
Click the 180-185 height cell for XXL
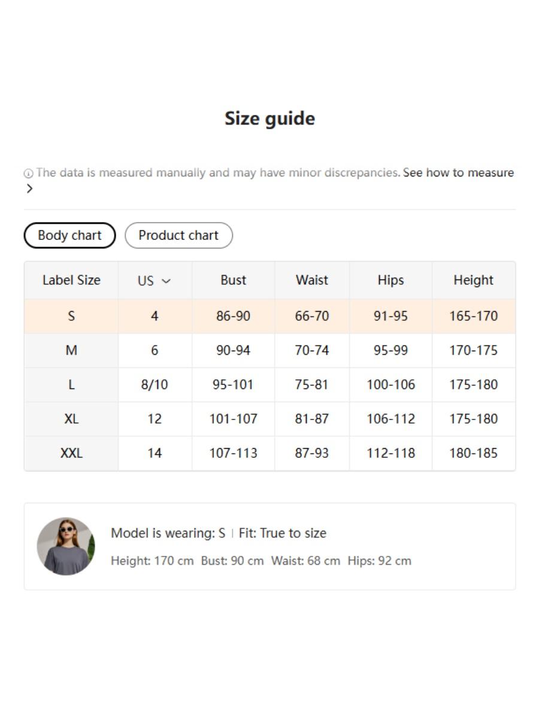pos(473,453)
